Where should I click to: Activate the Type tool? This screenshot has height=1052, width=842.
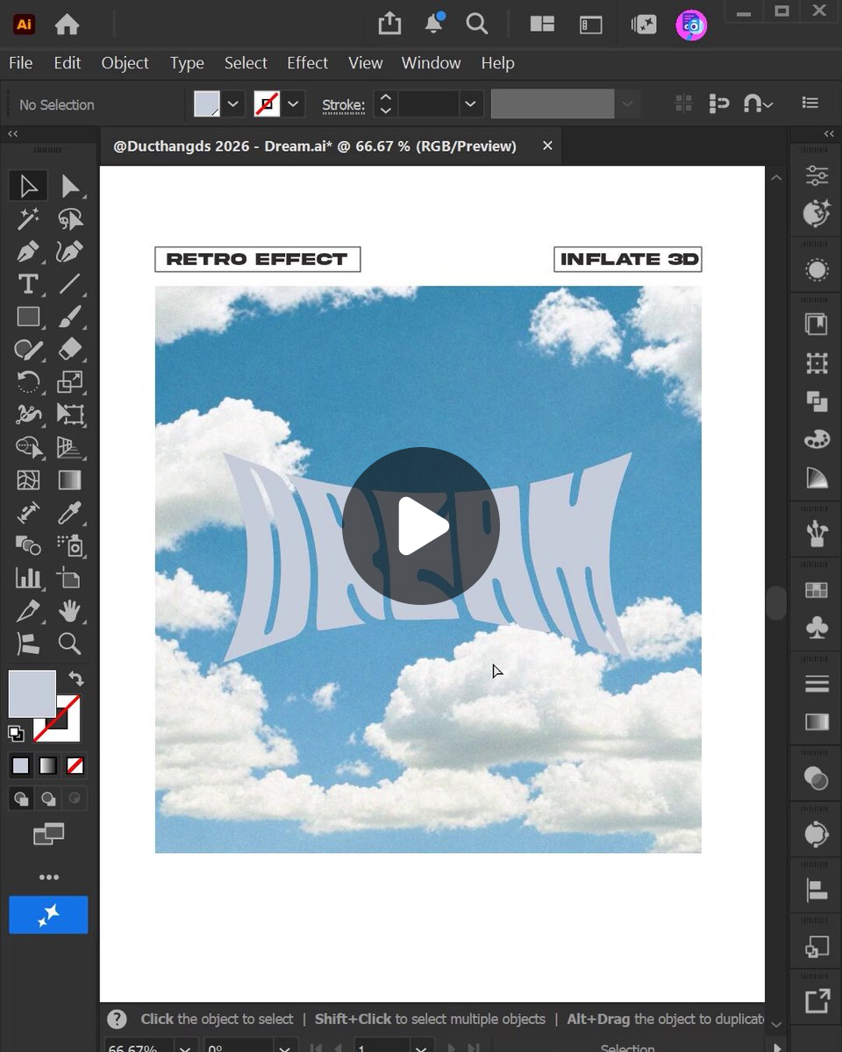28,284
